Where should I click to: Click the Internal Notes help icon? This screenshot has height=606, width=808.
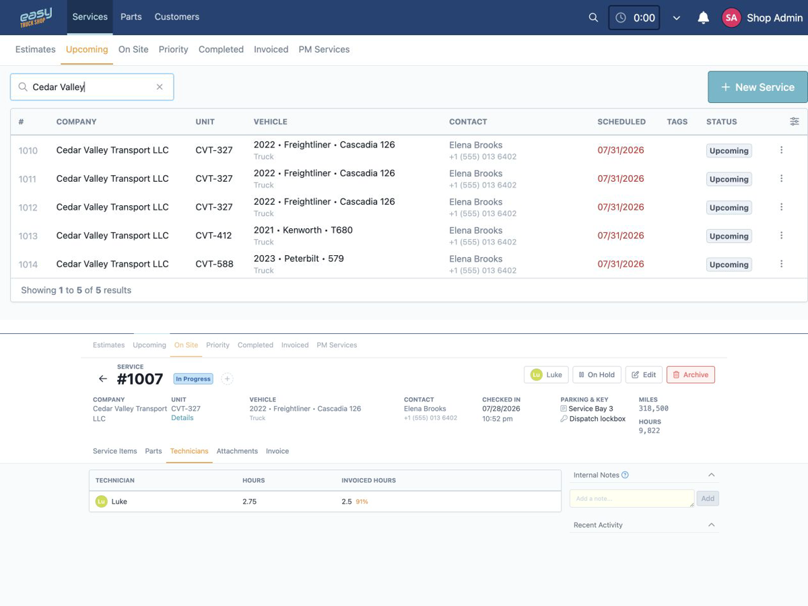coord(625,475)
